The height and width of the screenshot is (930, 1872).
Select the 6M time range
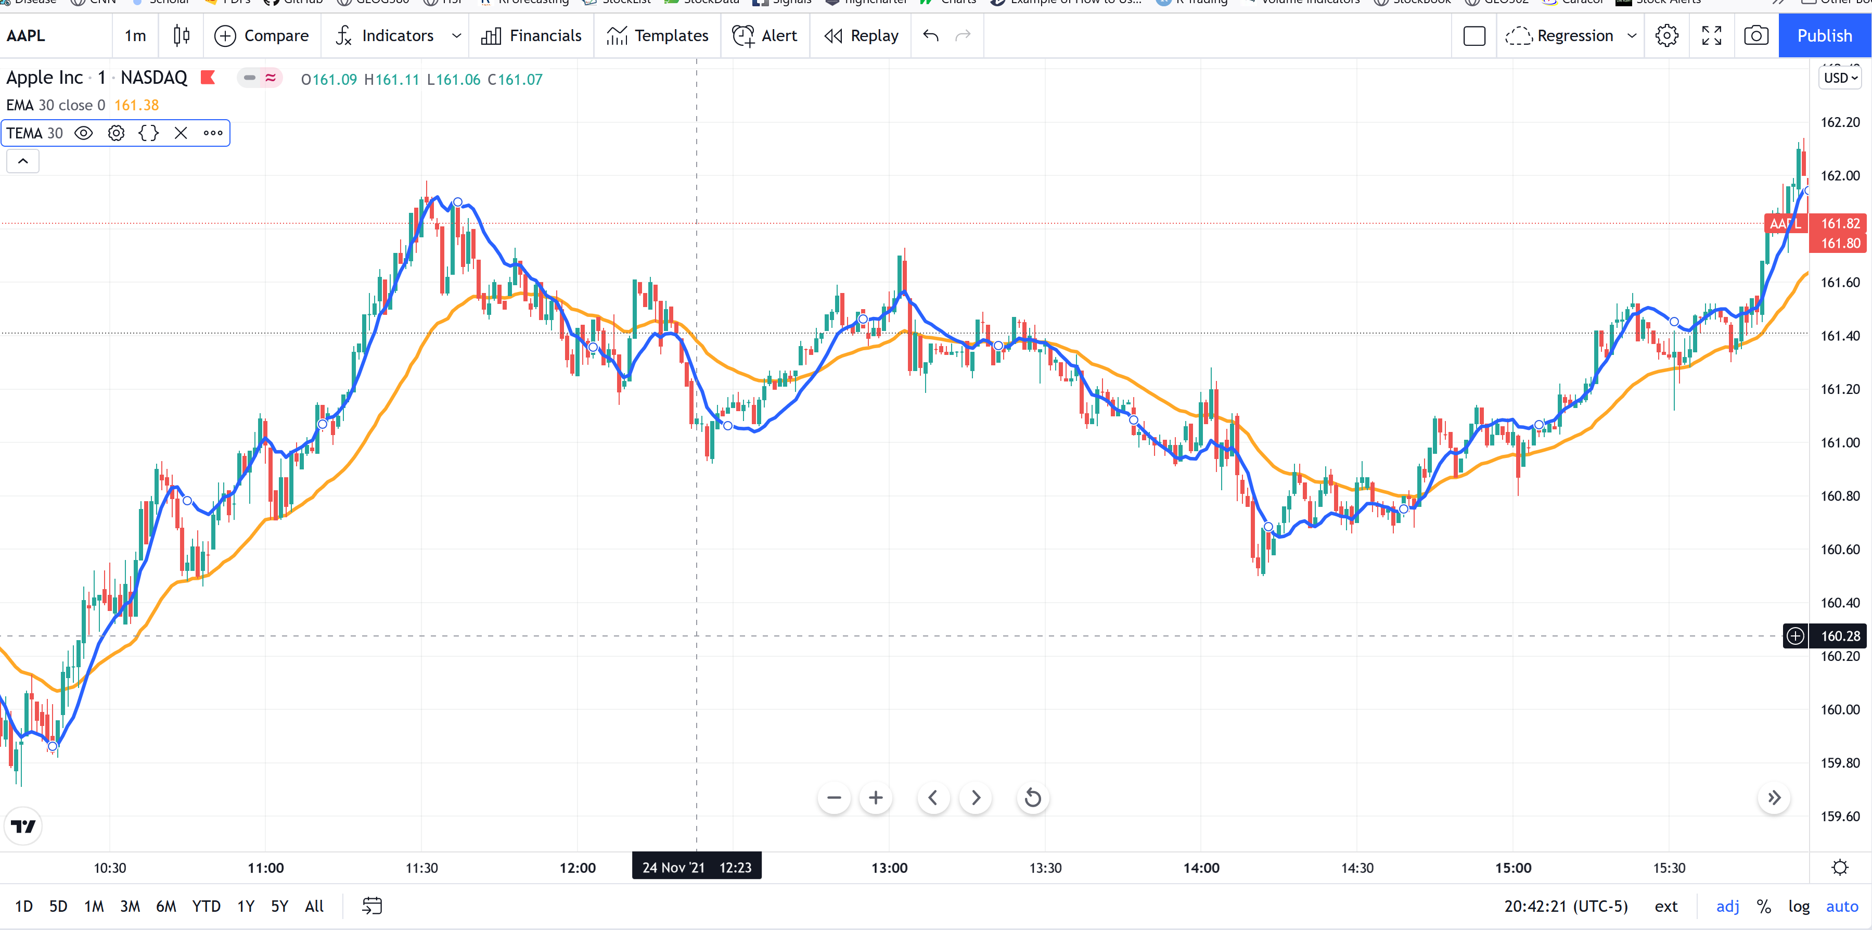[x=165, y=906]
